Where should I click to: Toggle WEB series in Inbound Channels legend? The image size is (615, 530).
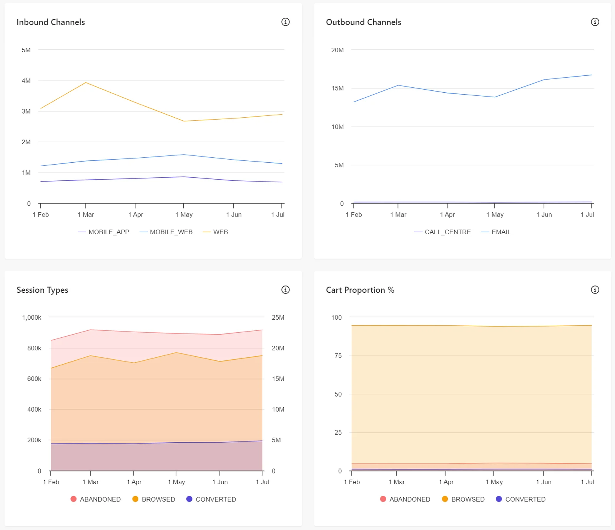[215, 232]
